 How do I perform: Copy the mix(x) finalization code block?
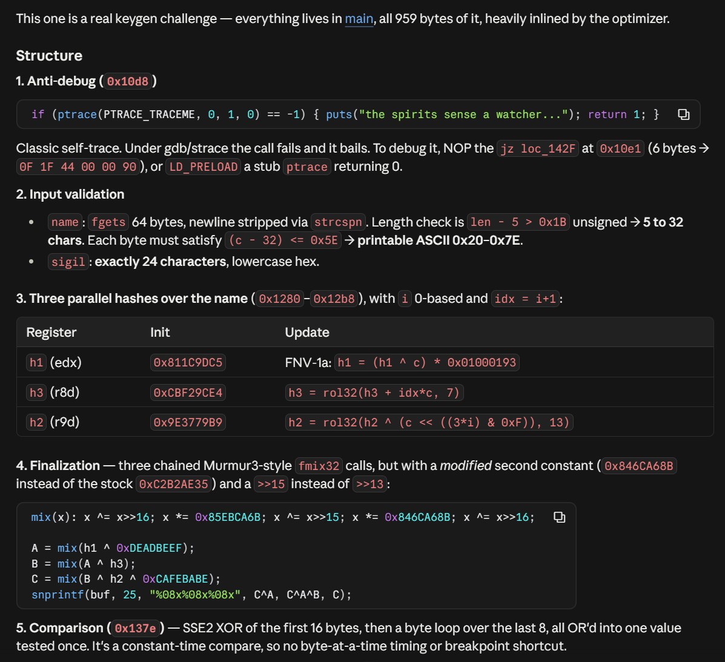click(x=560, y=517)
